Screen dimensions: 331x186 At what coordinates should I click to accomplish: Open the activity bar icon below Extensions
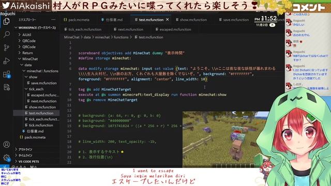pos(6,87)
